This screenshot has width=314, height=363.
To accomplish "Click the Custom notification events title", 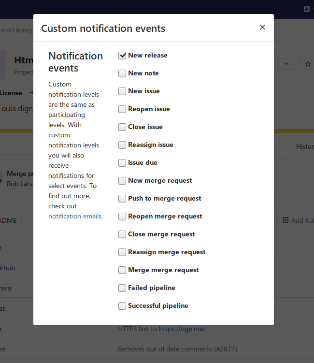I will 103,29.
